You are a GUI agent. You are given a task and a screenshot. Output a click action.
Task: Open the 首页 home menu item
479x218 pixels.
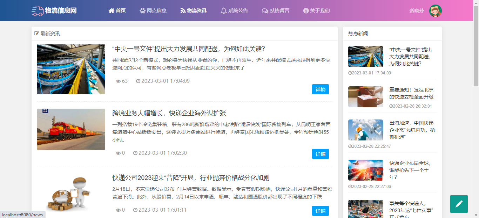(x=117, y=11)
